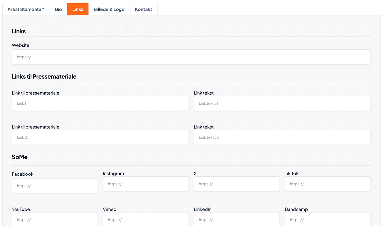Select the Link 2 pressemateriale field
385x226 pixels.
[100, 137]
